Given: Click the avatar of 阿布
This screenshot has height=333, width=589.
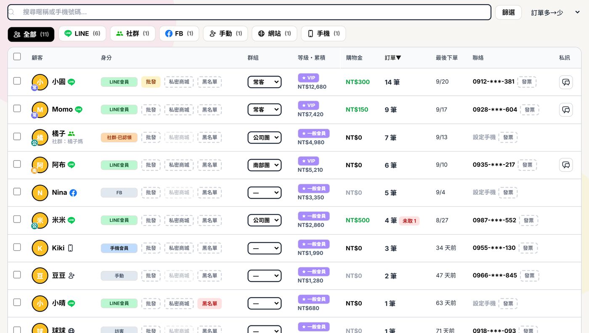Looking at the screenshot, I should (40, 165).
